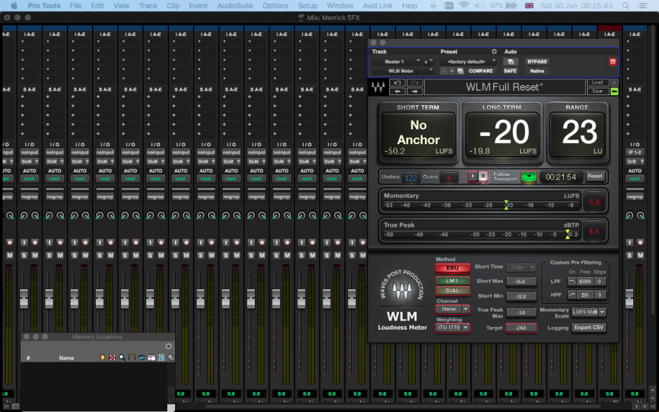Click Load in the WLM toolbar

click(x=597, y=83)
